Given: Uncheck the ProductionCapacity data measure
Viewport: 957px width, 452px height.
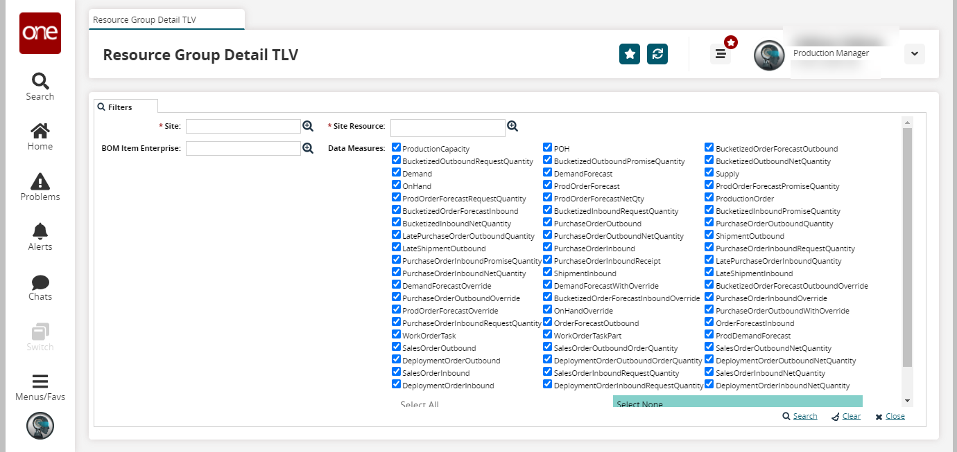Looking at the screenshot, I should point(397,148).
